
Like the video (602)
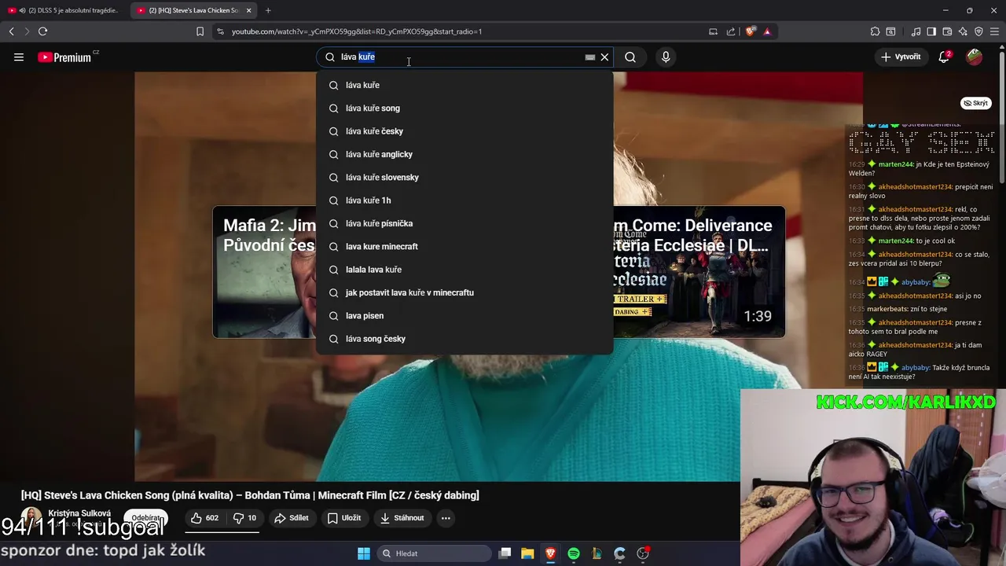[x=204, y=518]
